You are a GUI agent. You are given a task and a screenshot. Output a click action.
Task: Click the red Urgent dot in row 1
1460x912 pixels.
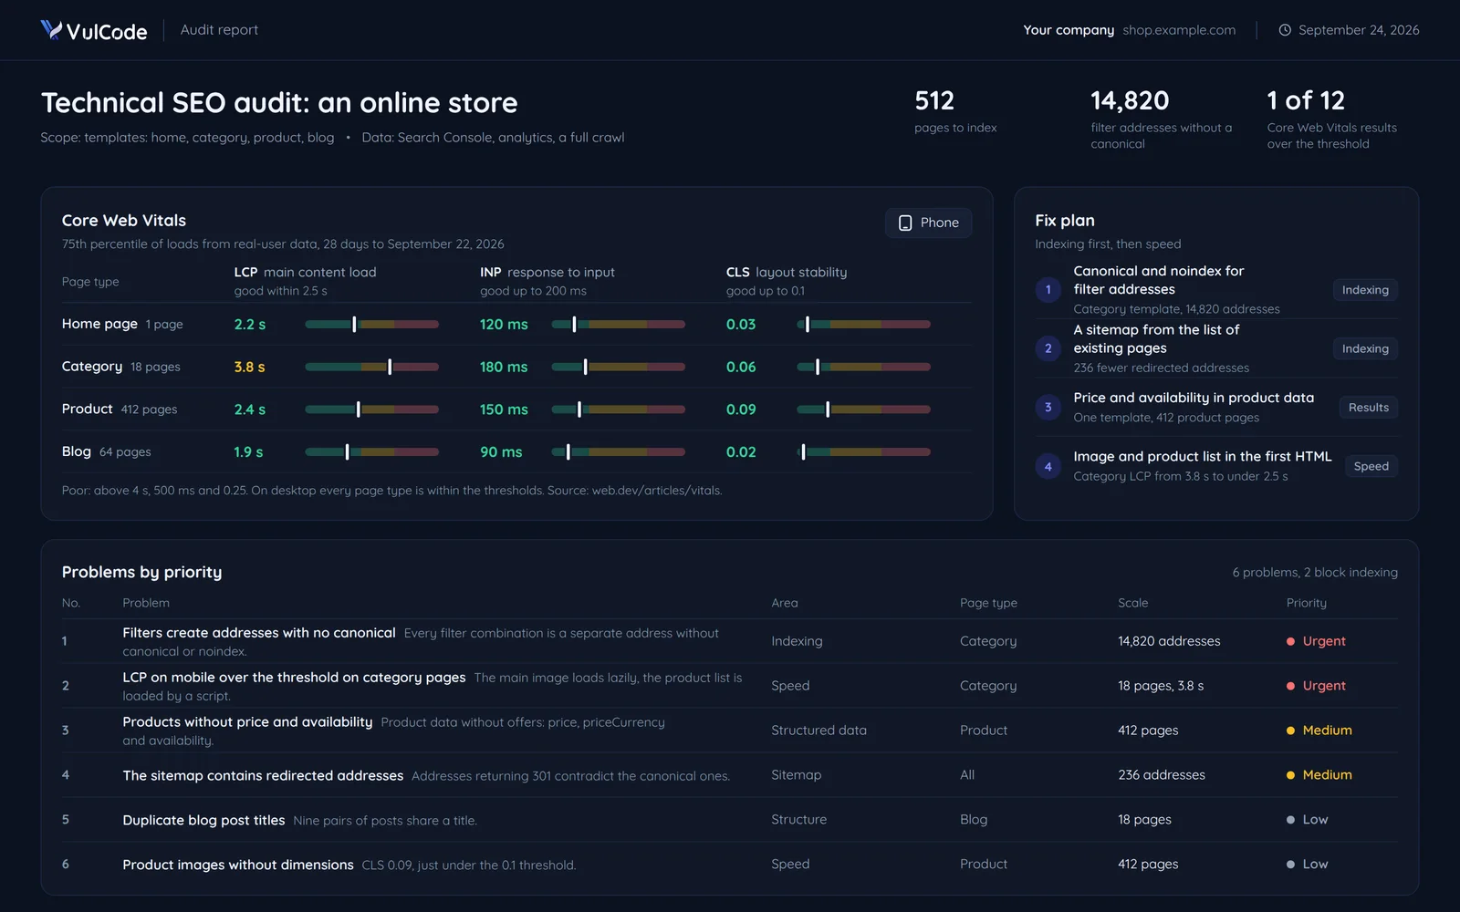coord(1290,641)
